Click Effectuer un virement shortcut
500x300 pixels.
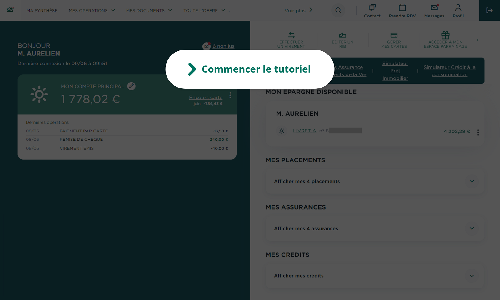[291, 40]
